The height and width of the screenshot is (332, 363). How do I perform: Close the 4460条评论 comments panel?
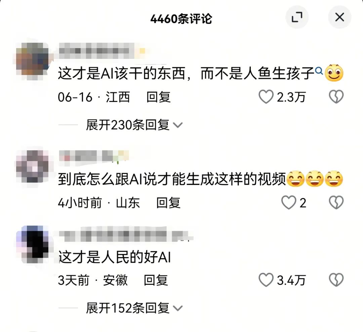339,17
